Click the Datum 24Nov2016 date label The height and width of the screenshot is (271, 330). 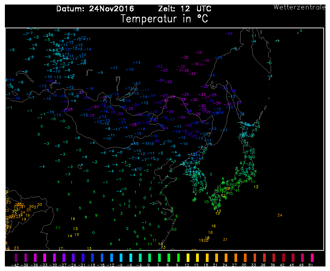(95, 9)
